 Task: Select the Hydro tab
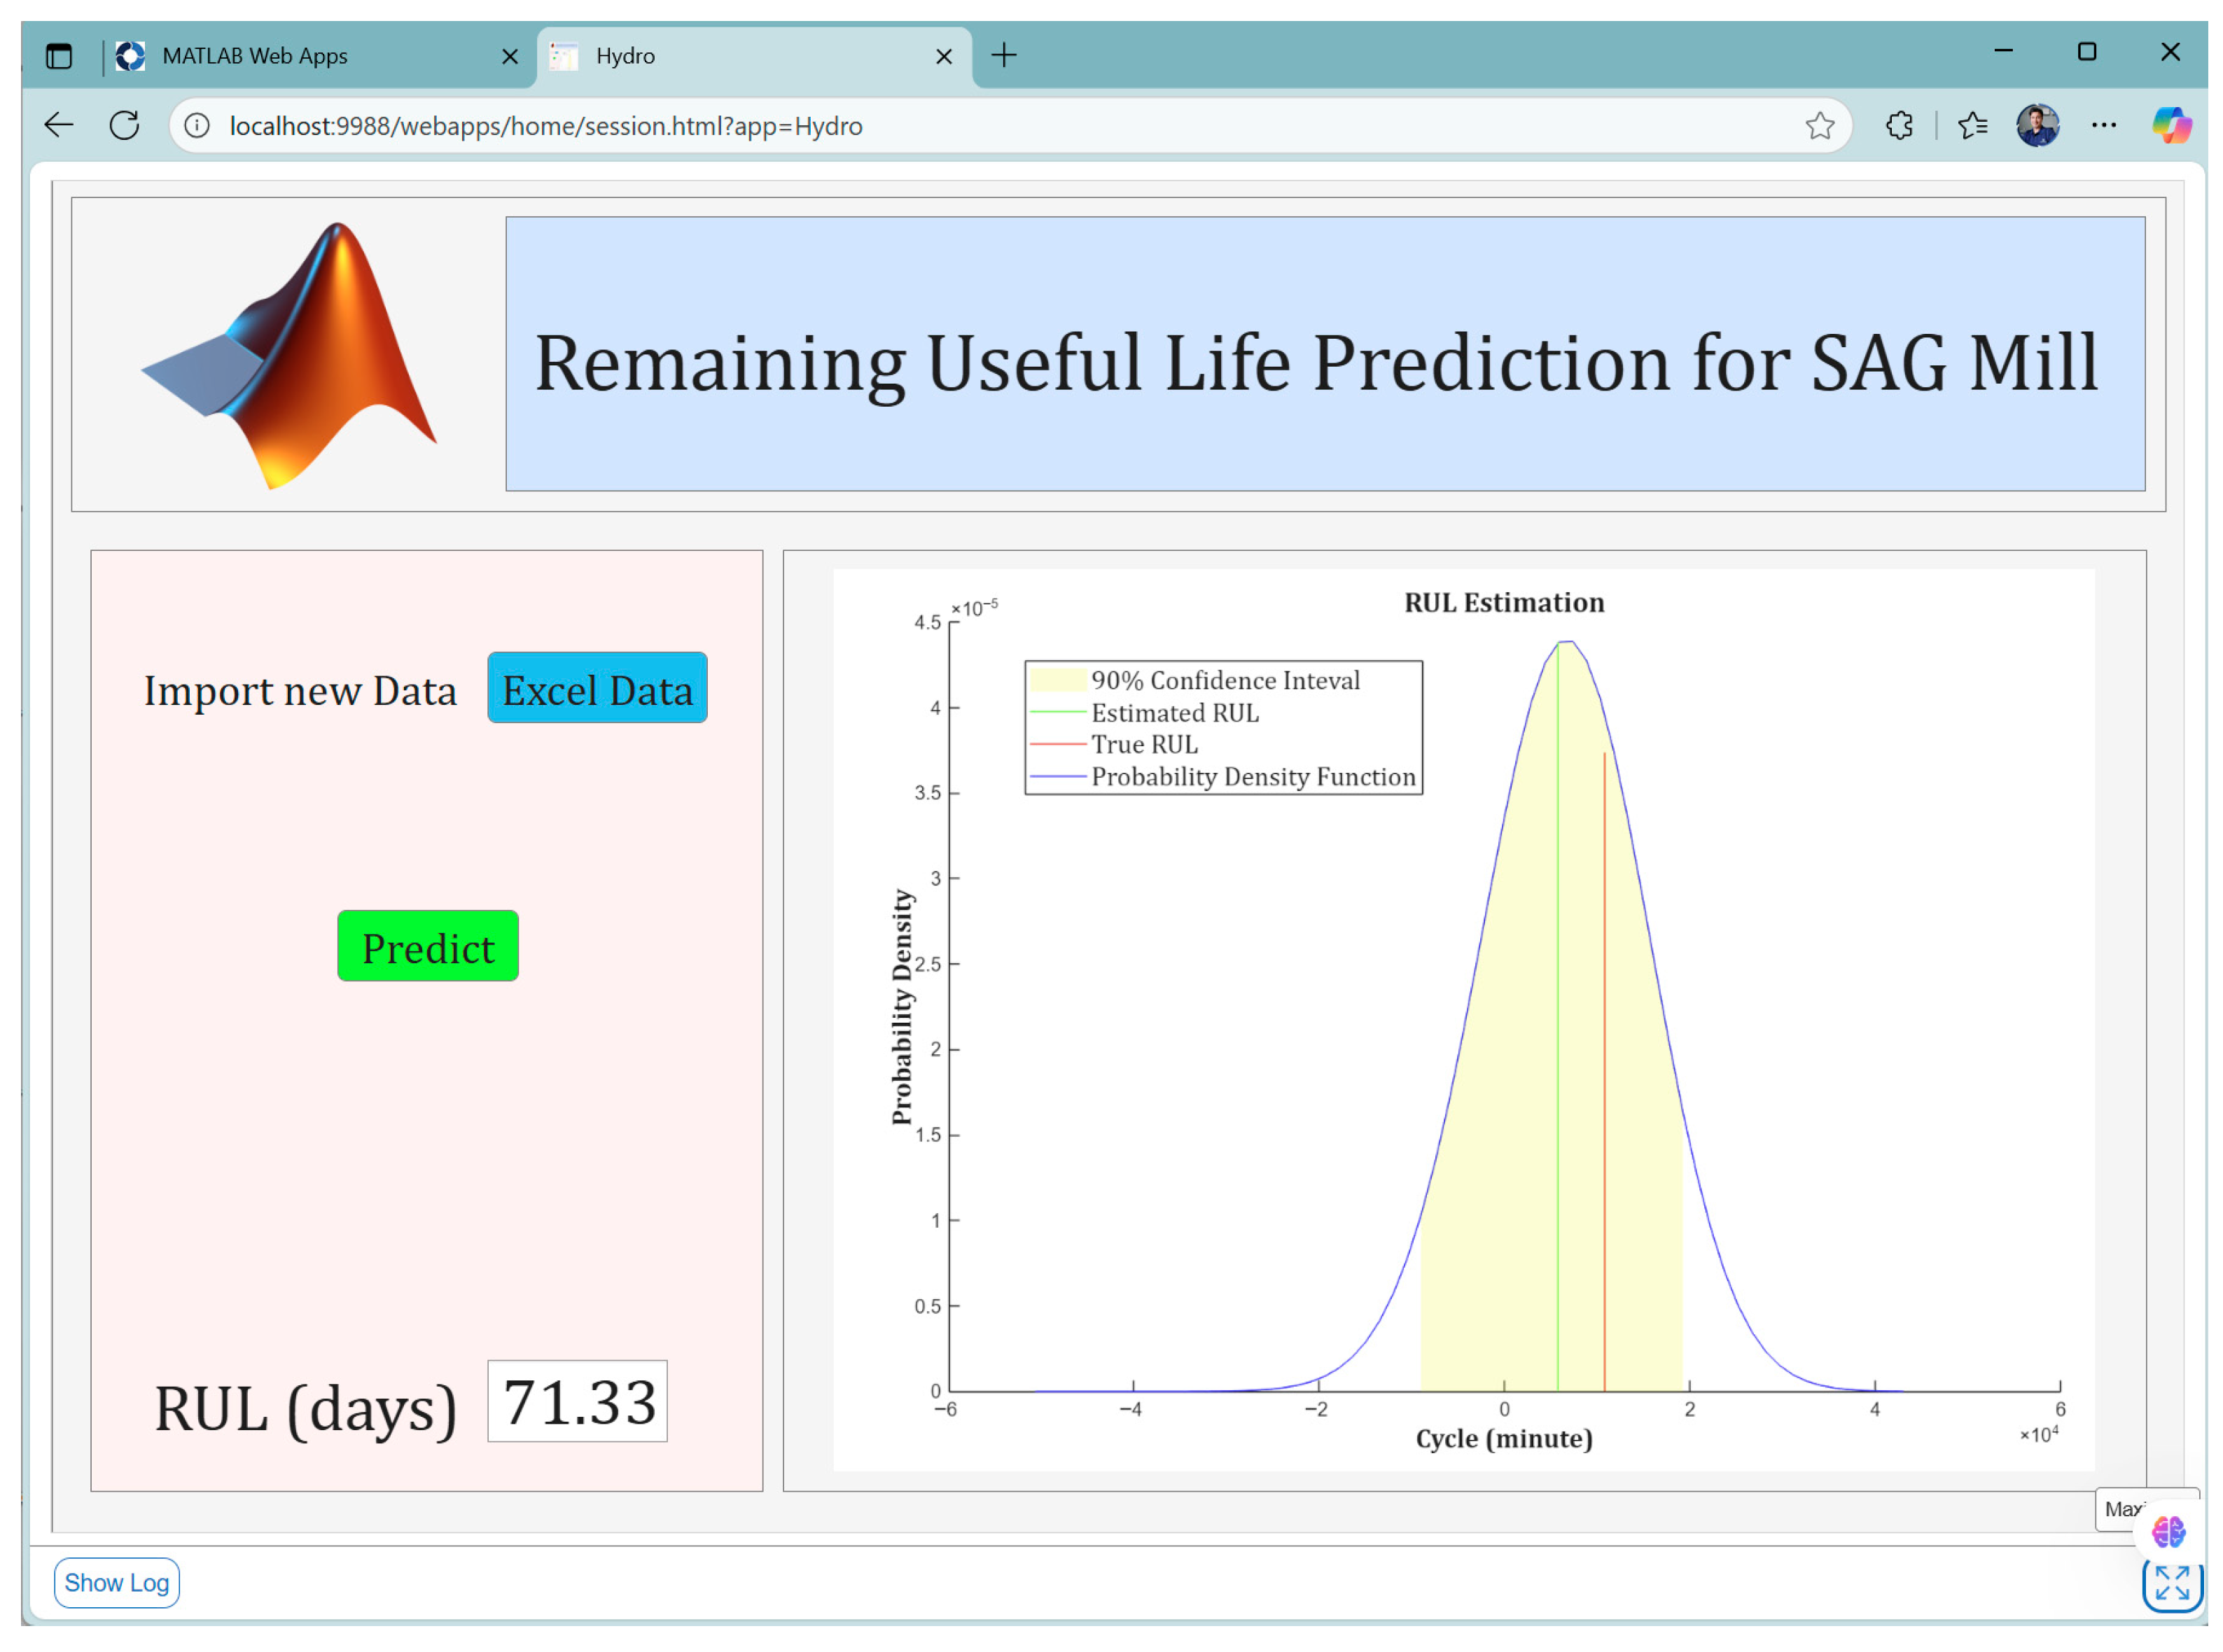740,56
